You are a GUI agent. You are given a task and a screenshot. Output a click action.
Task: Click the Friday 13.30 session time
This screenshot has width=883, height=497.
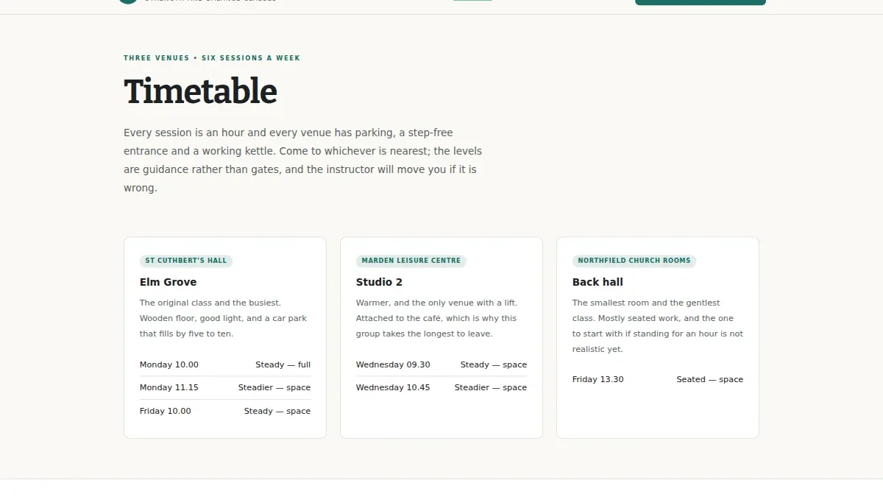(x=598, y=379)
